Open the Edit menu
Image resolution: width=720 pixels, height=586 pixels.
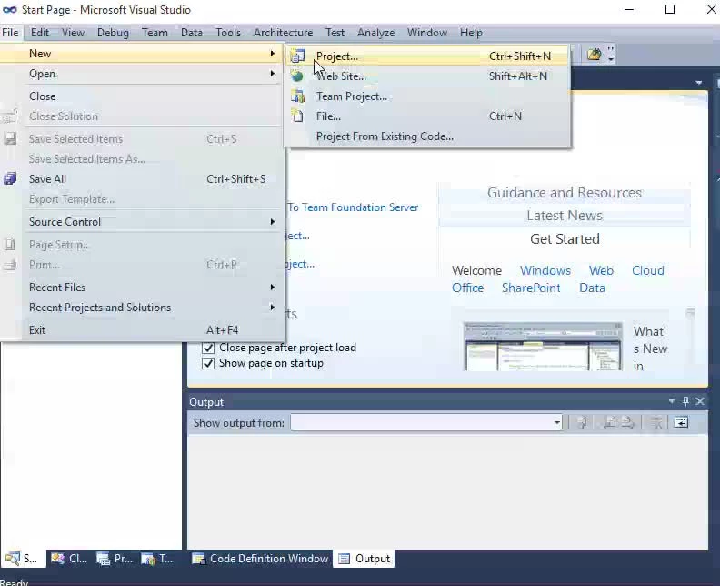(x=40, y=33)
